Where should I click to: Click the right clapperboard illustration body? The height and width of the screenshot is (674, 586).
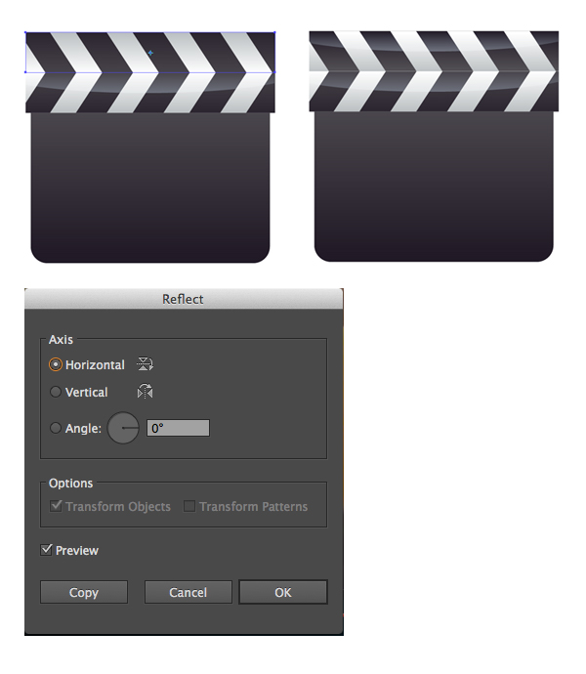[434, 187]
